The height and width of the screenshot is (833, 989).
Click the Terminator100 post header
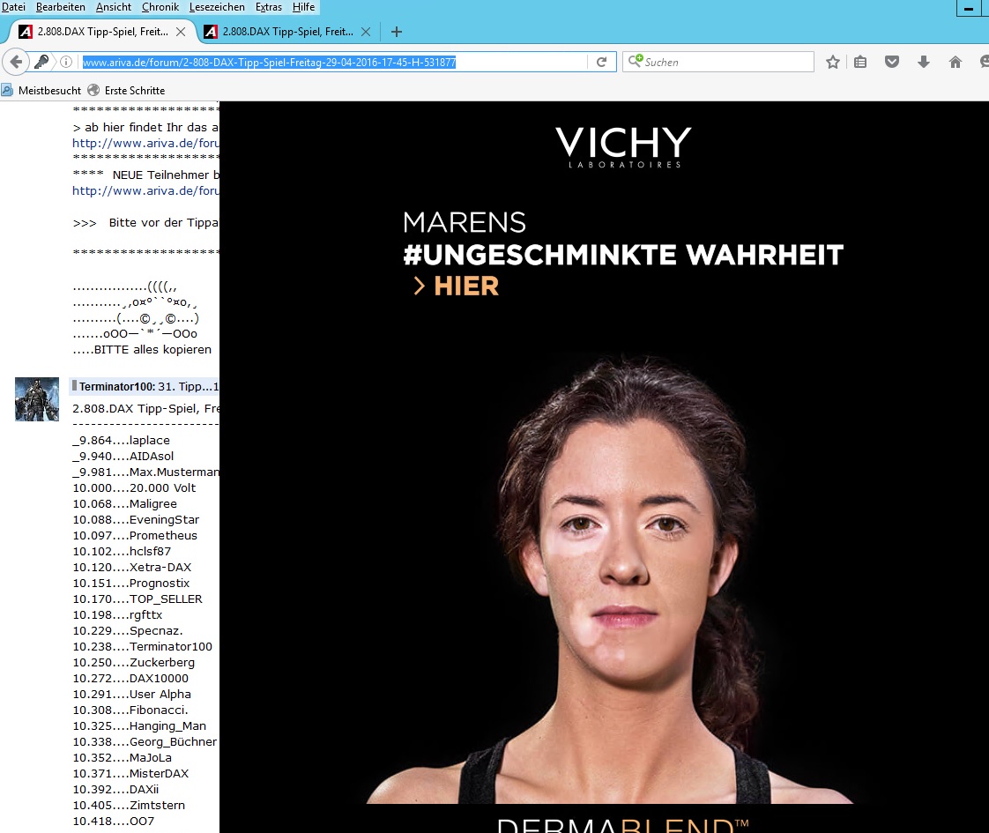[x=145, y=387]
